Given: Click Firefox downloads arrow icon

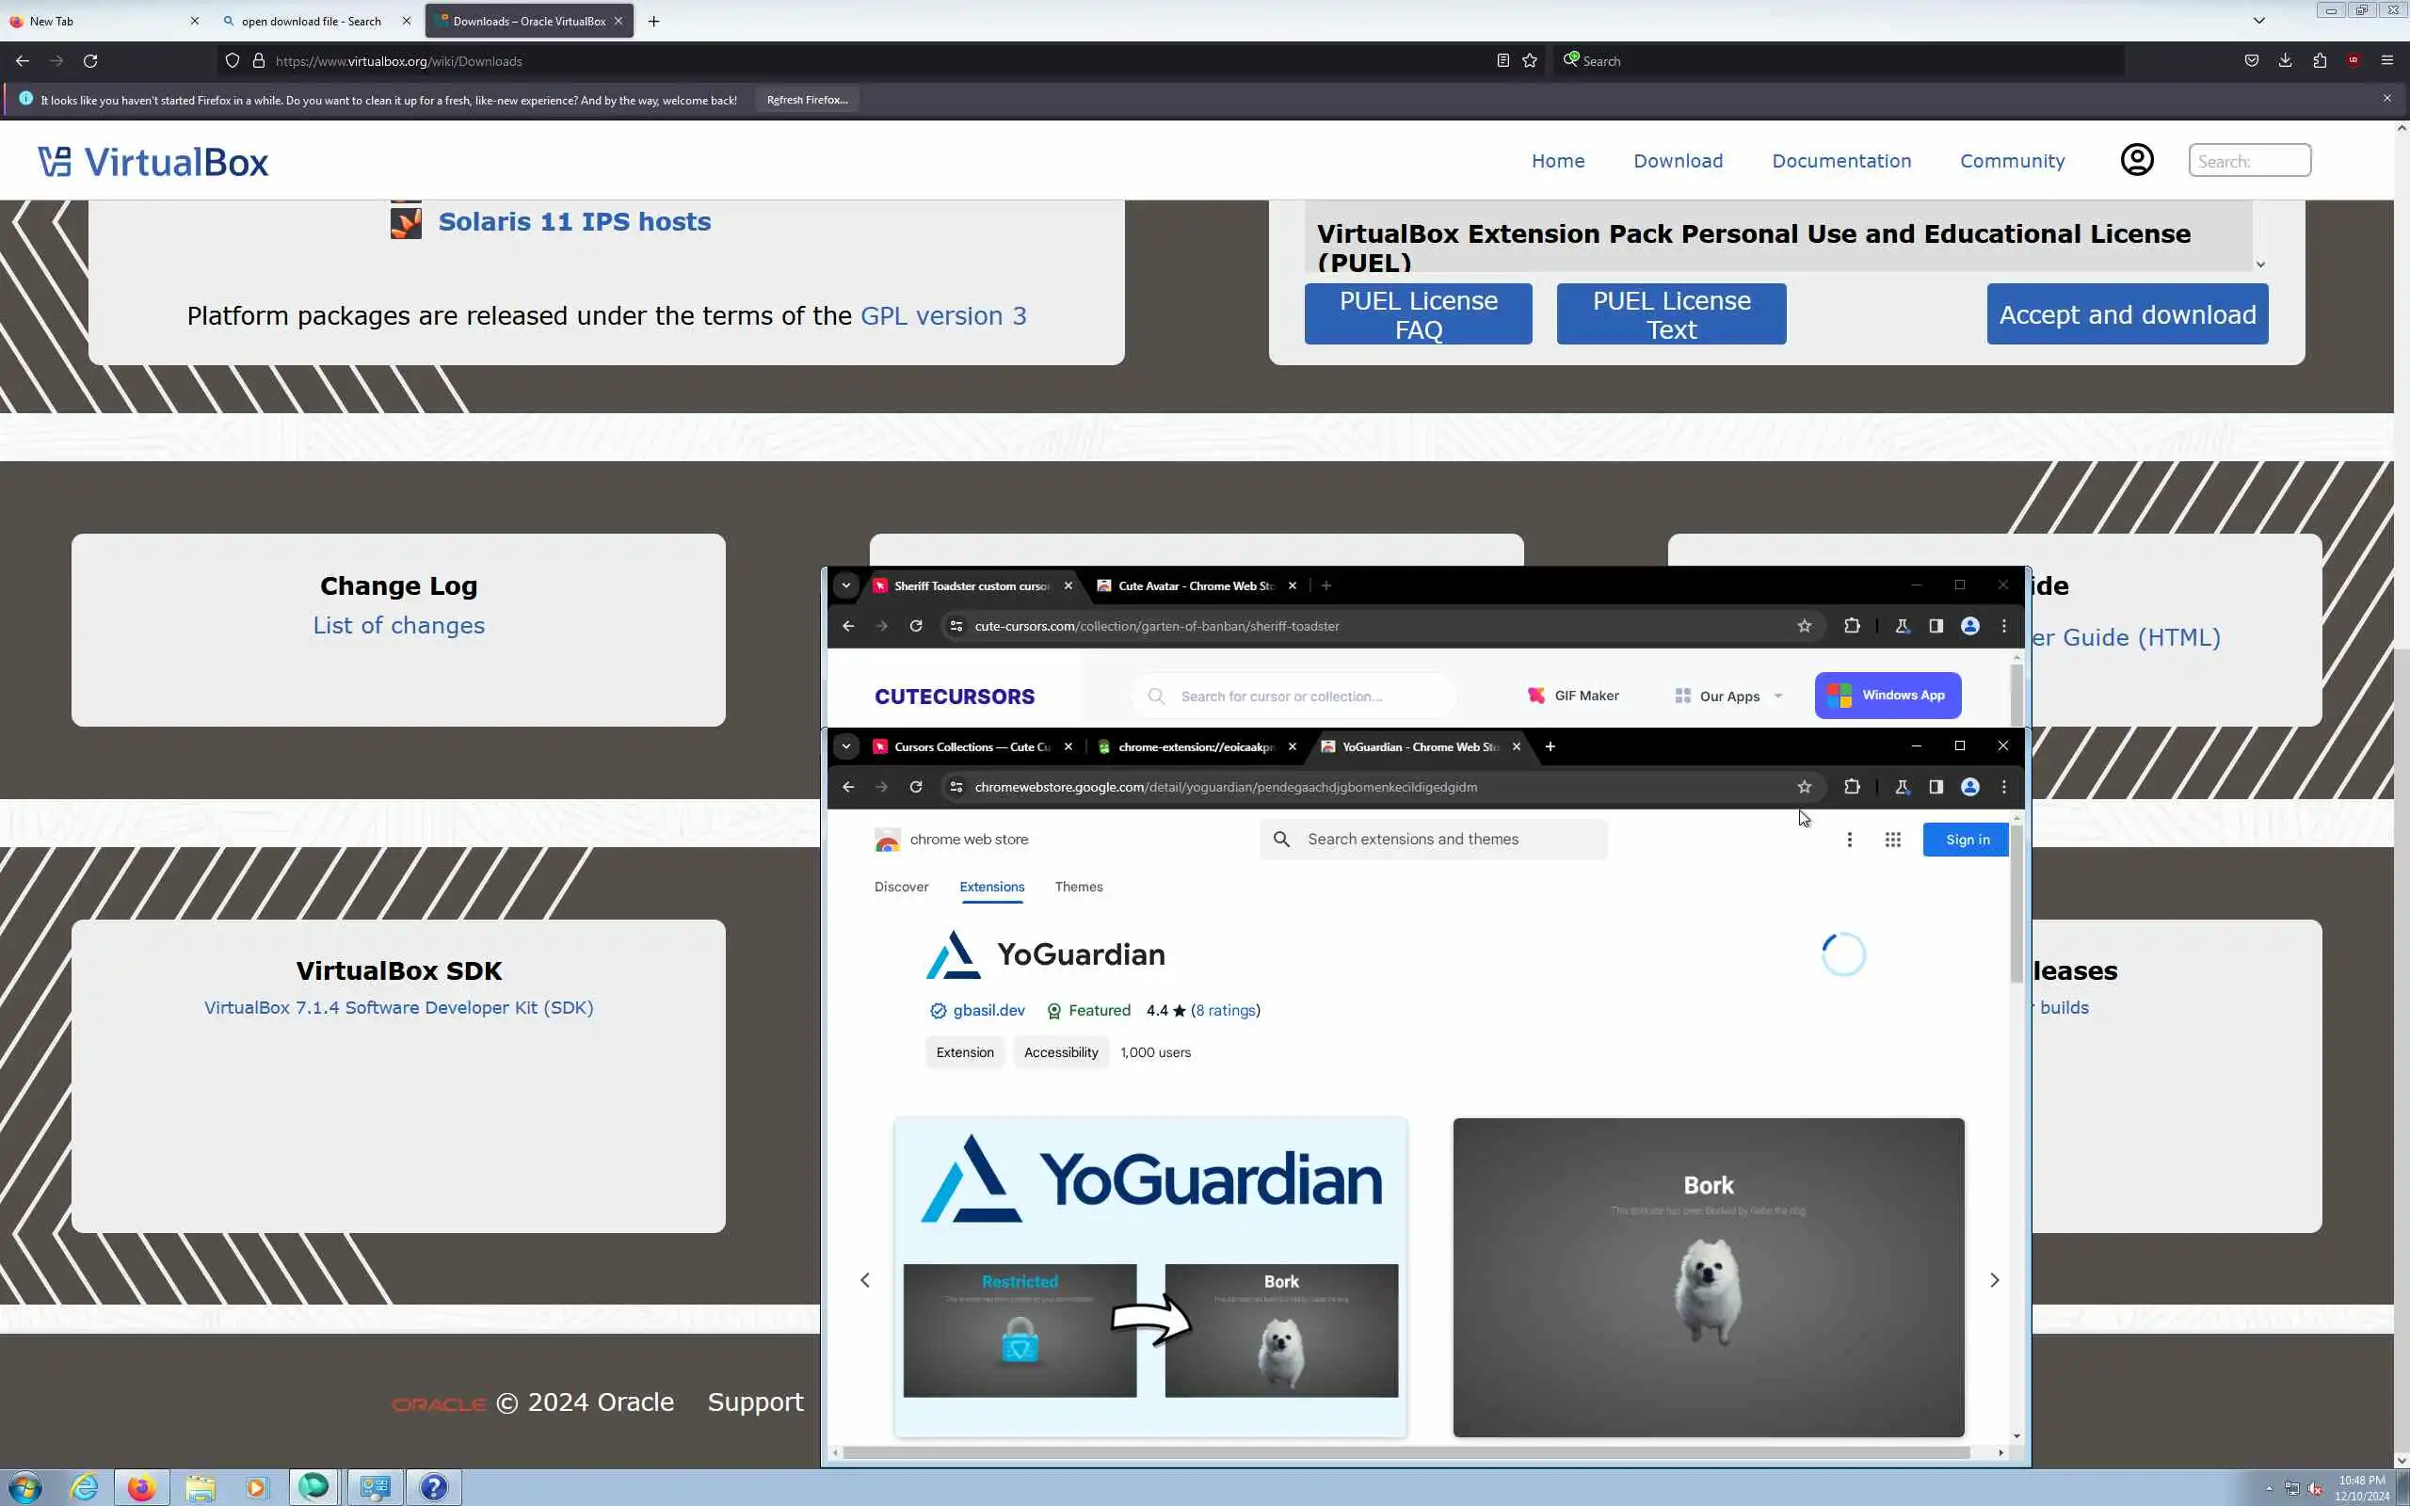Looking at the screenshot, I should click(x=2285, y=61).
